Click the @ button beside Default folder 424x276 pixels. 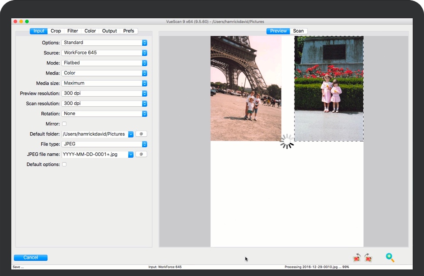(141, 134)
